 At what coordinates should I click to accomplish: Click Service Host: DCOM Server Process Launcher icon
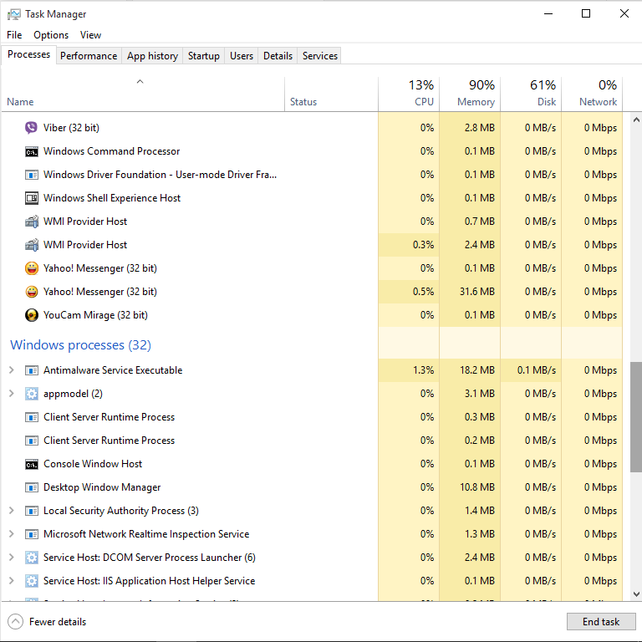click(x=32, y=558)
